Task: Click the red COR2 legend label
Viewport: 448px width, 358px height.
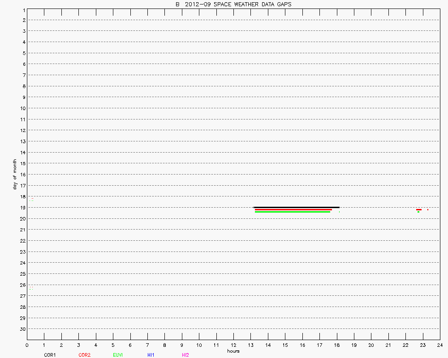Action: click(84, 355)
